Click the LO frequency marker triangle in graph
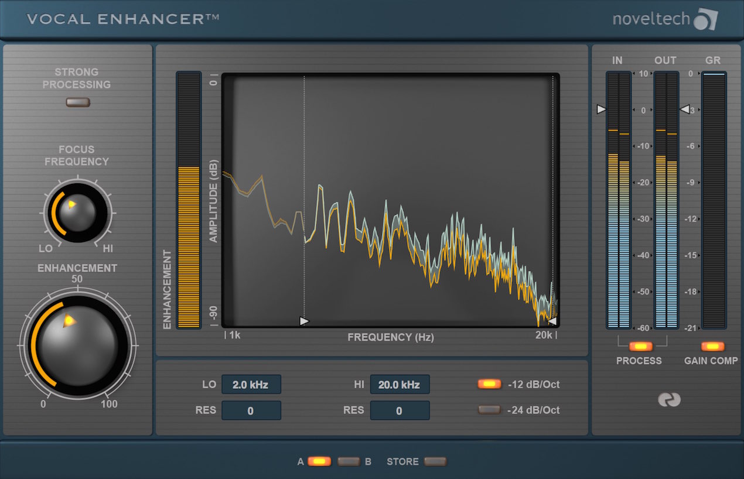Screen dimensions: 744x479 [304, 321]
